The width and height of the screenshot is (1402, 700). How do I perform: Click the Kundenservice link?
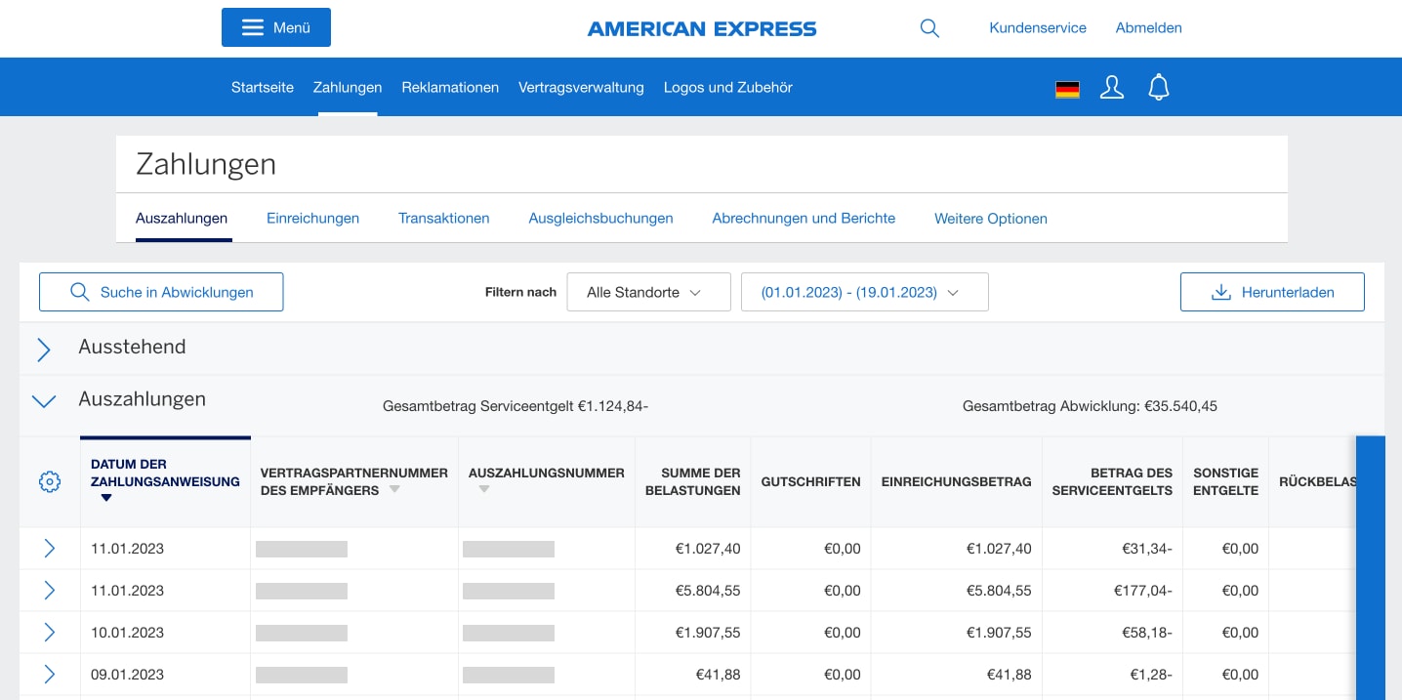pyautogui.click(x=1037, y=28)
